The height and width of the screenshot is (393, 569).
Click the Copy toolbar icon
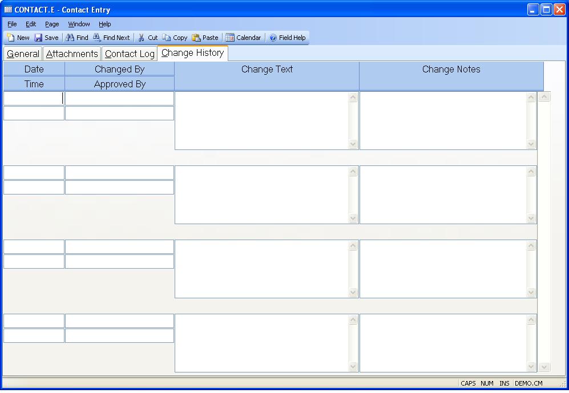167,38
